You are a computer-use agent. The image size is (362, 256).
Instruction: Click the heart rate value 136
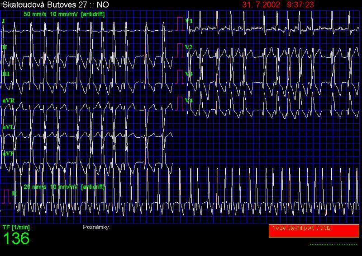pos(17,239)
